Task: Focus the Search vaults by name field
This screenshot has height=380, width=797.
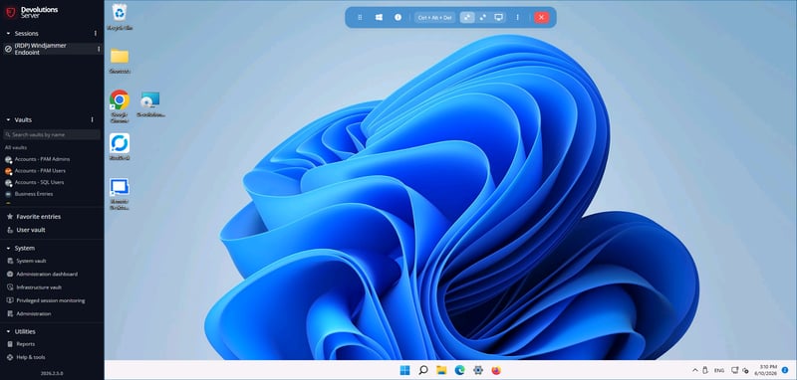Action: (52, 134)
